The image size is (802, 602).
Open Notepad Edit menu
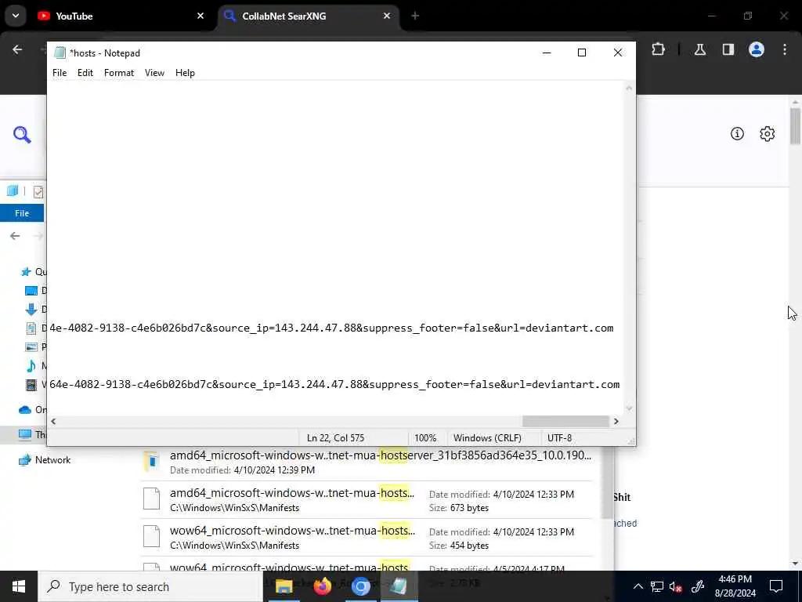click(85, 73)
